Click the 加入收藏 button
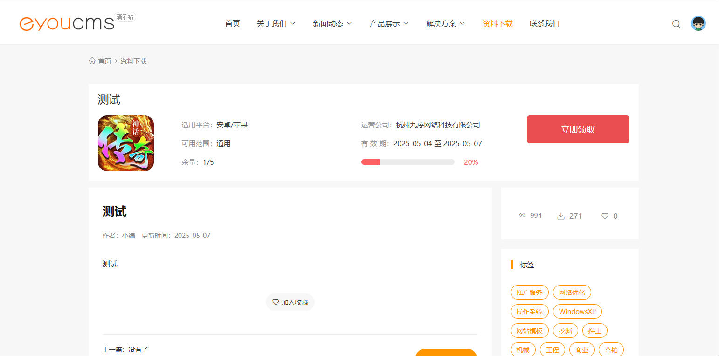This screenshot has width=719, height=356. pyautogui.click(x=290, y=302)
